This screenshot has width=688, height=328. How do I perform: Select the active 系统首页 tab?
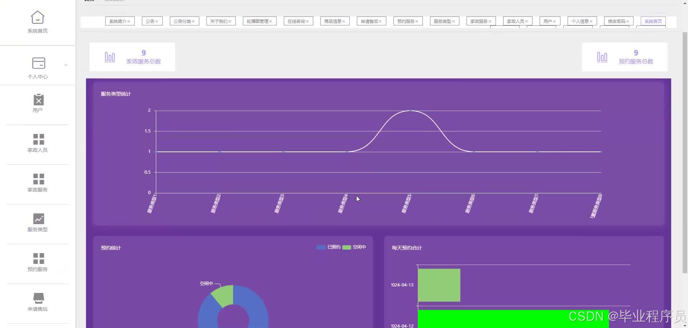point(653,21)
